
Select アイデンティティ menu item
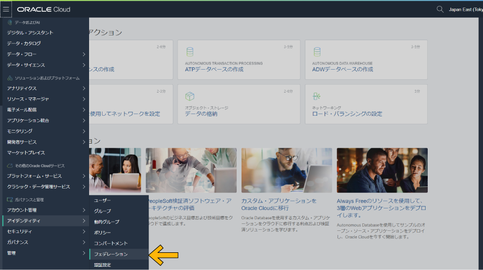(x=46, y=221)
